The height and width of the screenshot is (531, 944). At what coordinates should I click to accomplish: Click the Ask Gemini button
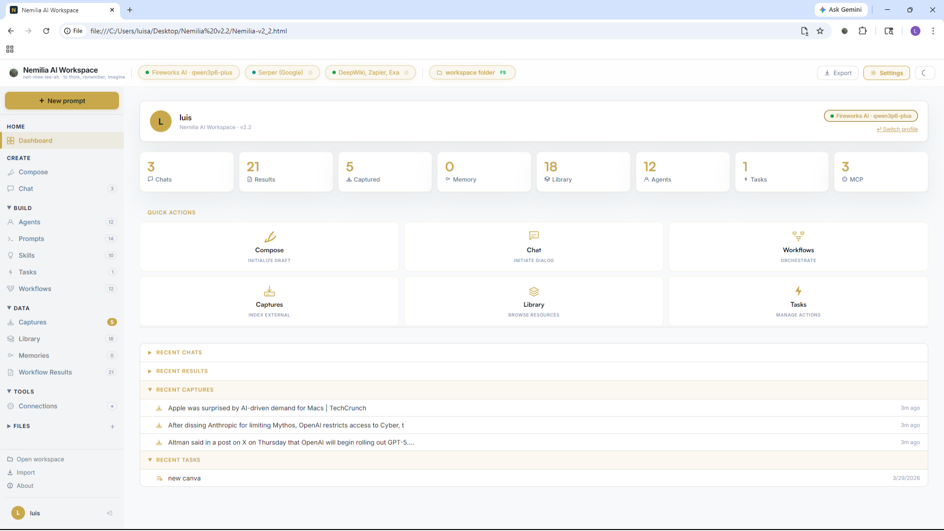pos(841,10)
